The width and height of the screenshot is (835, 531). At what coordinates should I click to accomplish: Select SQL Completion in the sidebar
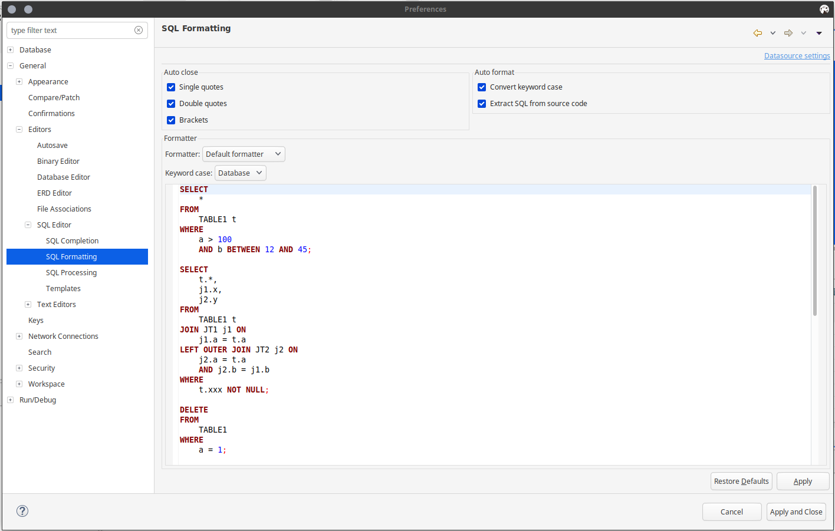pyautogui.click(x=72, y=240)
